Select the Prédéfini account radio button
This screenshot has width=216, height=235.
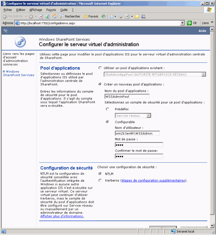(107, 109)
